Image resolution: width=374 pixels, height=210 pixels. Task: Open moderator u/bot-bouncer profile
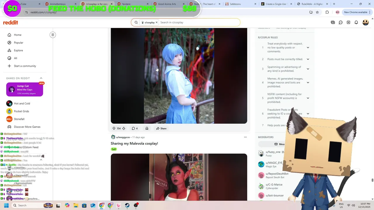pyautogui.click(x=275, y=195)
